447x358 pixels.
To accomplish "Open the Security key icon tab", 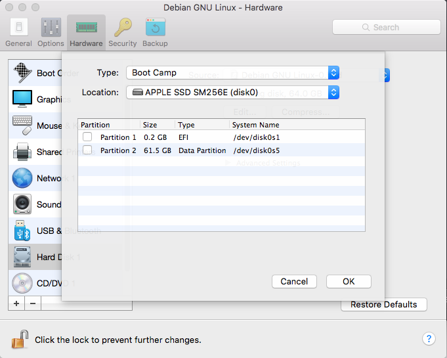I will coord(123,32).
